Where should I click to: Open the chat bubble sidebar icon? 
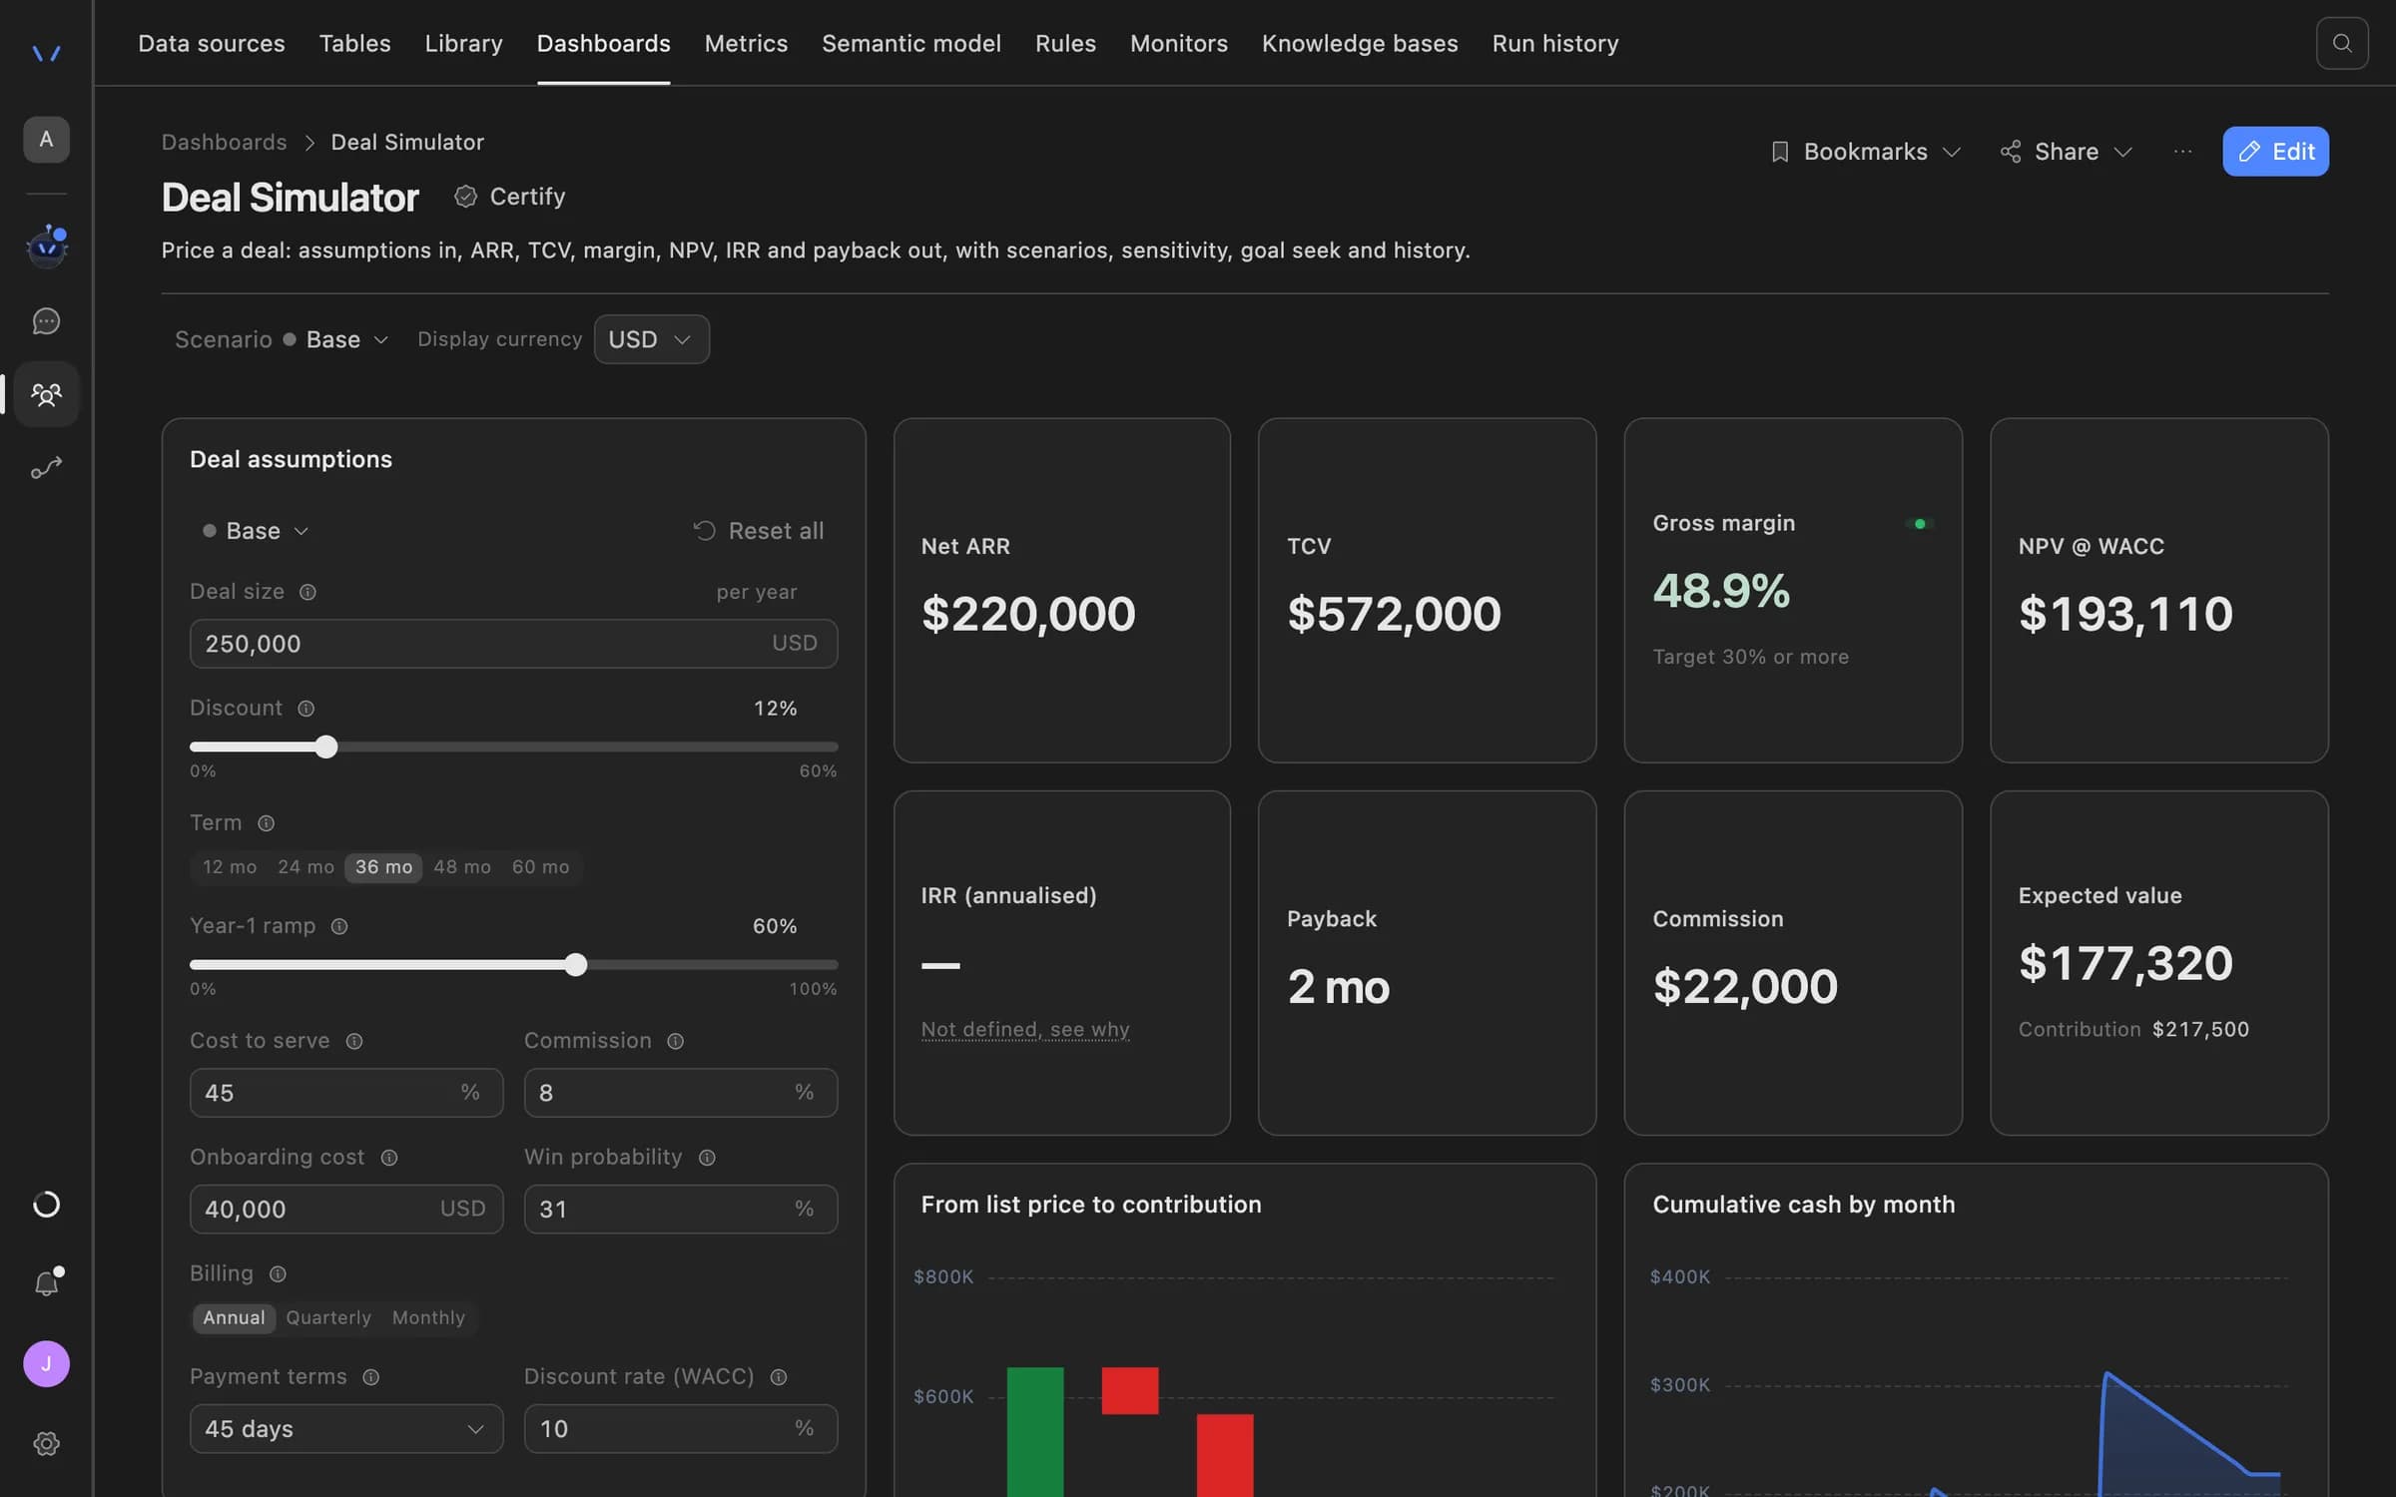click(x=46, y=321)
